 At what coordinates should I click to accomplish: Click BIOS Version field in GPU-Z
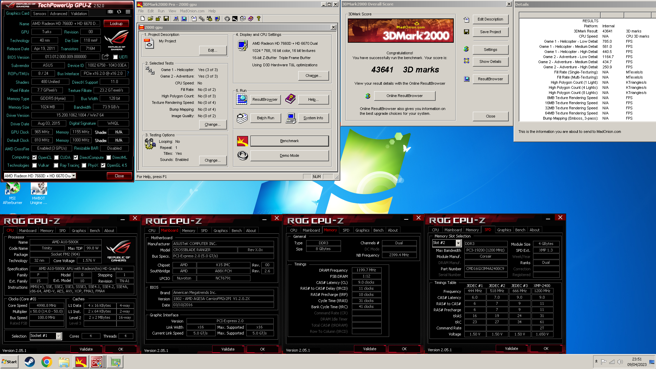(66, 57)
